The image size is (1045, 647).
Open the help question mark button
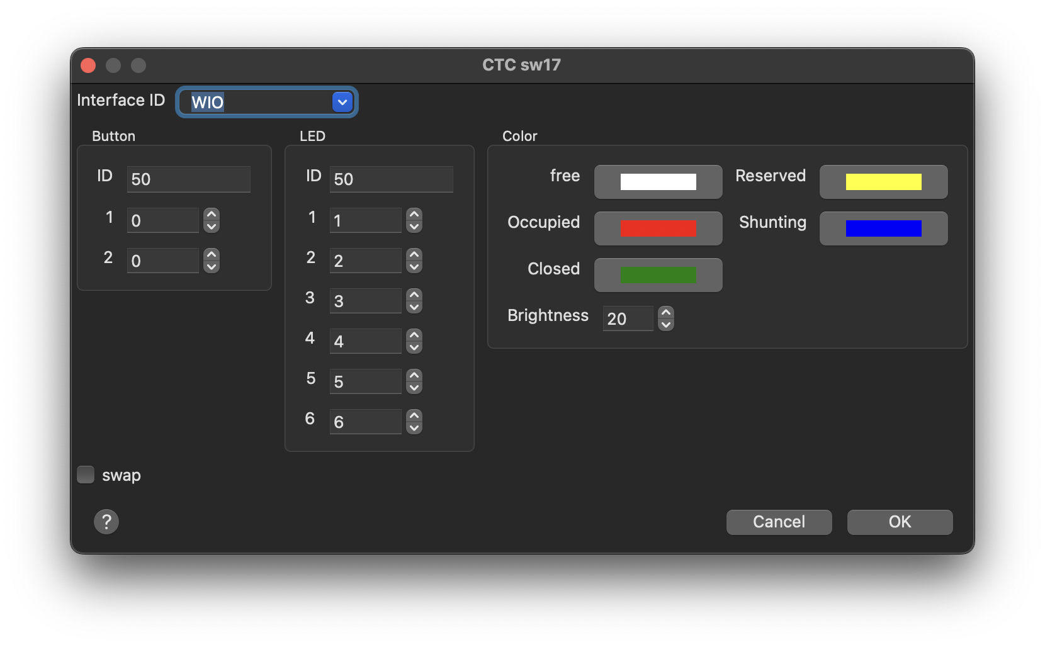[106, 522]
